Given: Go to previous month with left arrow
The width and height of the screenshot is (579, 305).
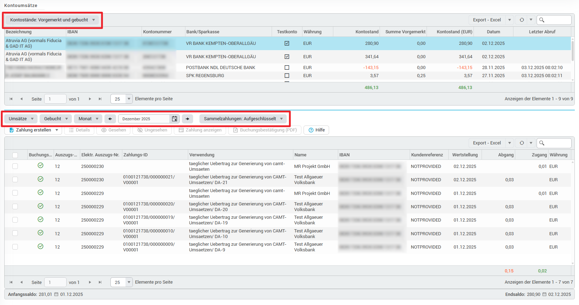Looking at the screenshot, I should [110, 119].
